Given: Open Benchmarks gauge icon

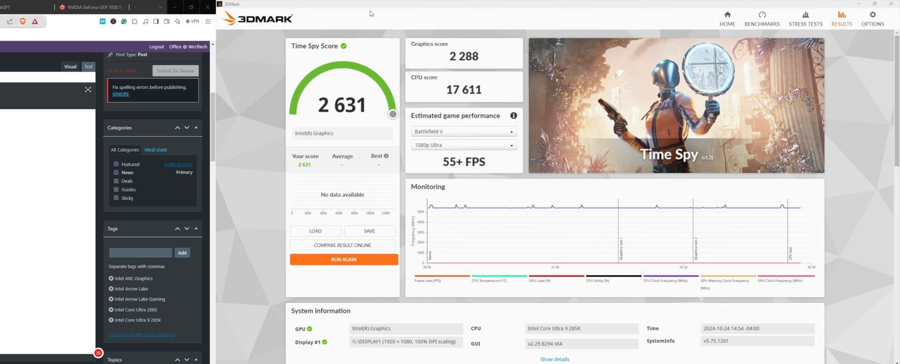Looking at the screenshot, I should click(x=762, y=15).
